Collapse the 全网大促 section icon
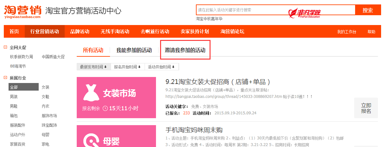Viewport: 383px width, 147px height. tap(5, 48)
